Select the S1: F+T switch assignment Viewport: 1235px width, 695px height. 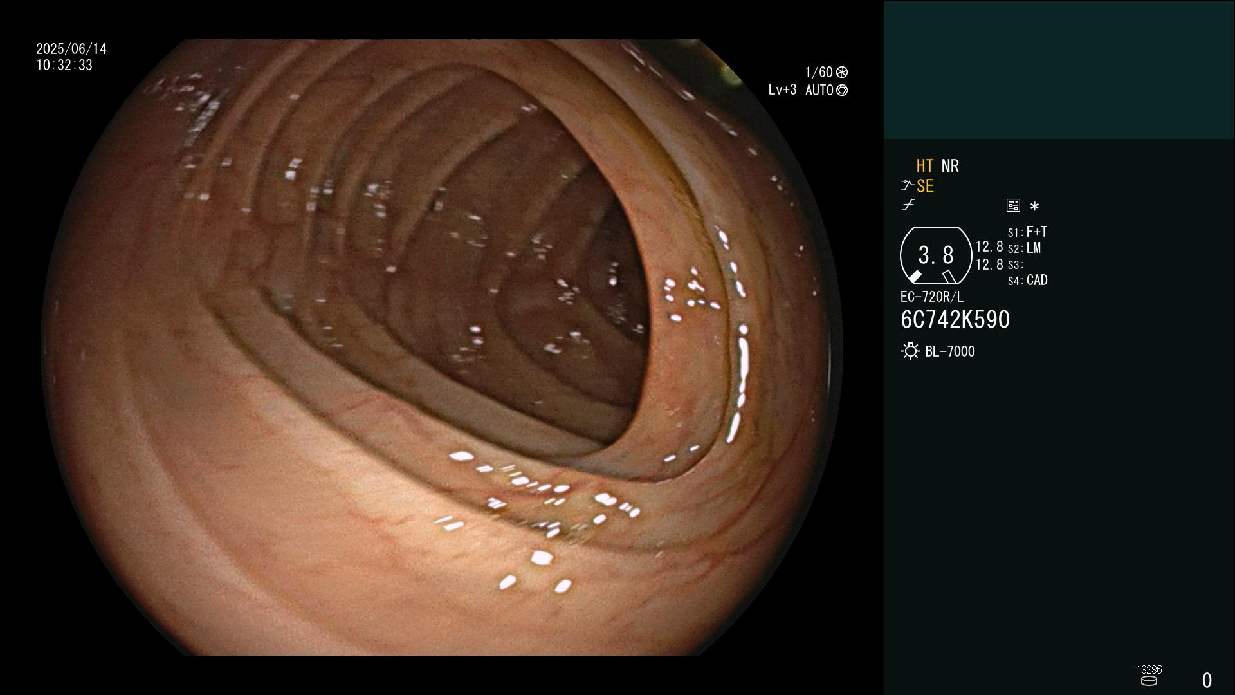click(1027, 232)
